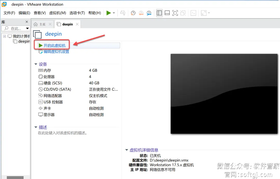
Task: Open the 文件(F) menu
Action: pos(9,13)
